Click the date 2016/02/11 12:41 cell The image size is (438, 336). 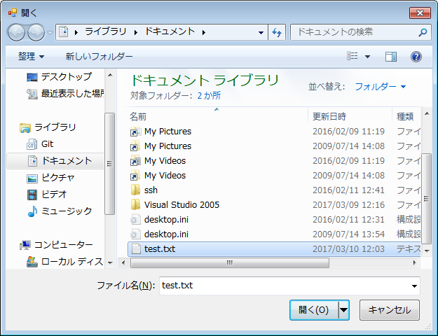click(348, 190)
